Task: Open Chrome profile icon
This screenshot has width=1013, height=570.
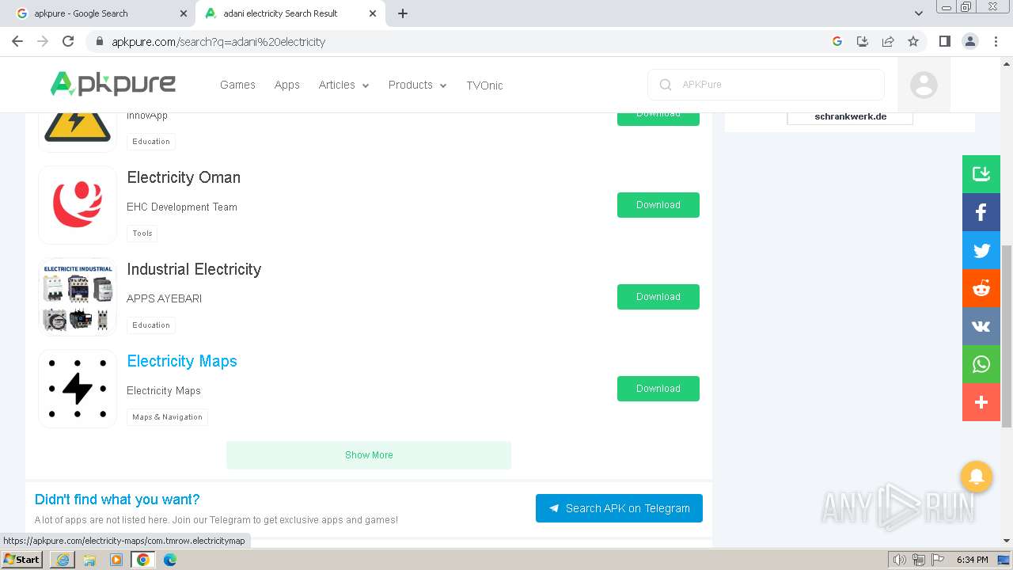Action: click(x=970, y=41)
